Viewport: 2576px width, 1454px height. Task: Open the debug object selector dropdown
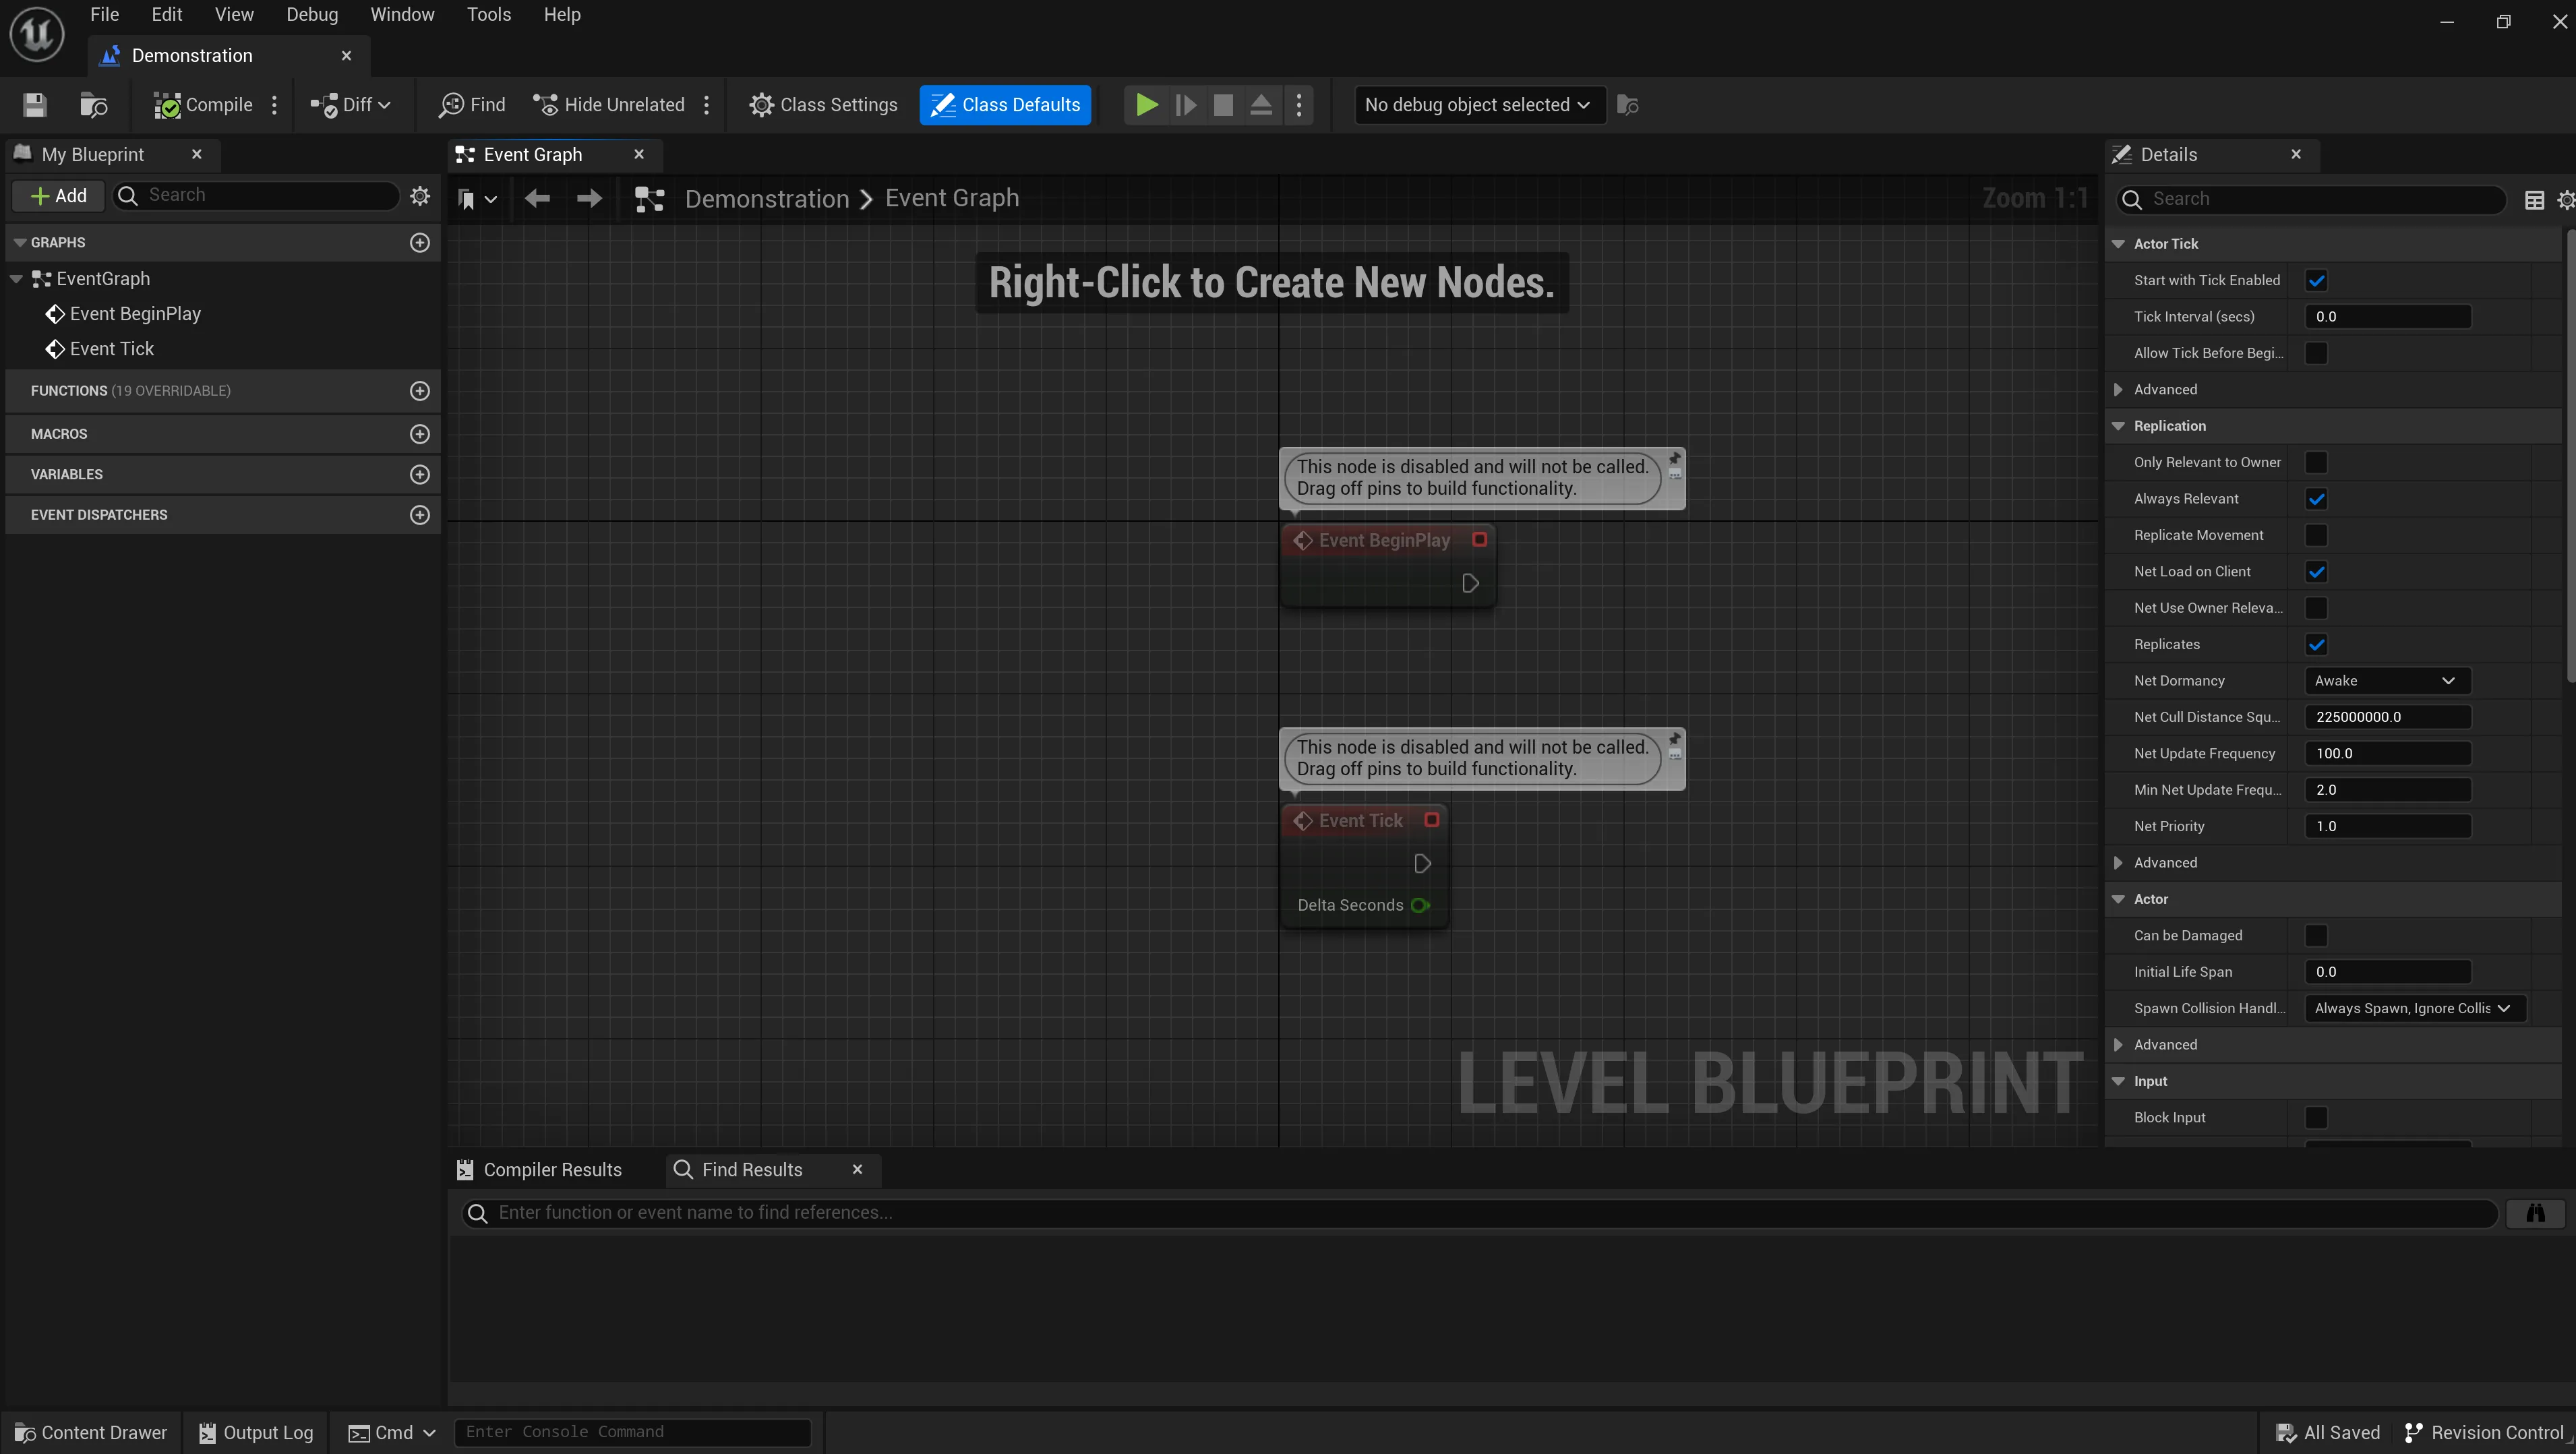pyautogui.click(x=1479, y=105)
